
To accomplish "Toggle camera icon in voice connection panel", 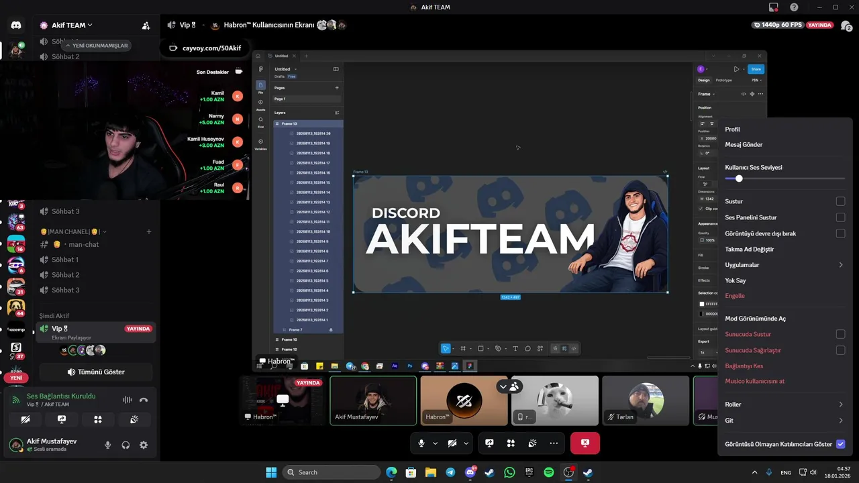I will (x=26, y=419).
